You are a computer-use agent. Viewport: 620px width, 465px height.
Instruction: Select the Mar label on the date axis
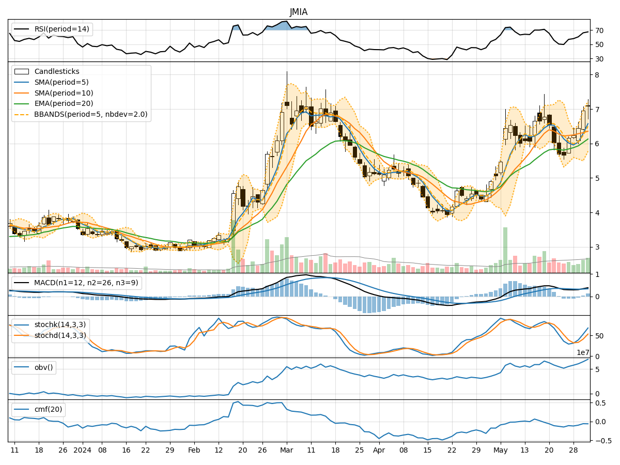(x=287, y=450)
